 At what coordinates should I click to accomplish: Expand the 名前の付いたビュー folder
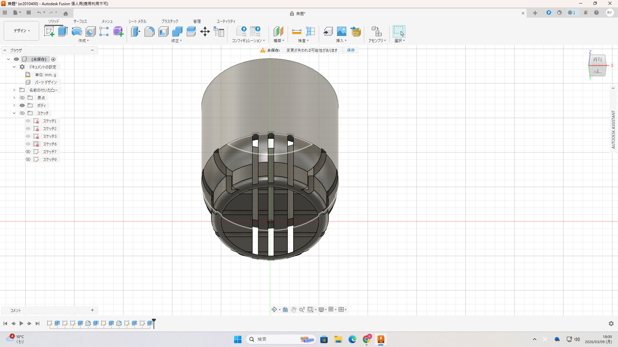(x=14, y=90)
